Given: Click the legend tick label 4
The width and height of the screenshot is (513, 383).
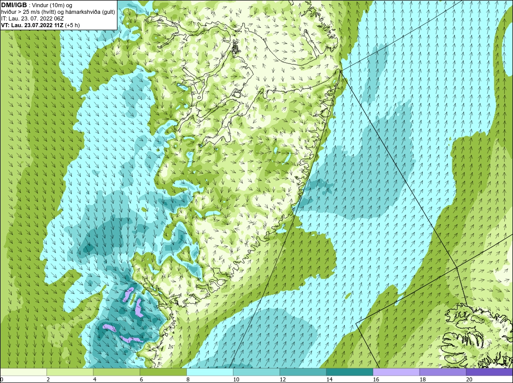Looking at the screenshot, I should pos(95,379).
